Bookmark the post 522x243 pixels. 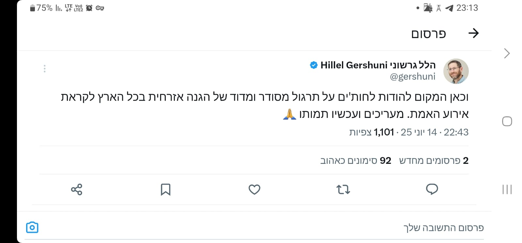pyautogui.click(x=165, y=189)
